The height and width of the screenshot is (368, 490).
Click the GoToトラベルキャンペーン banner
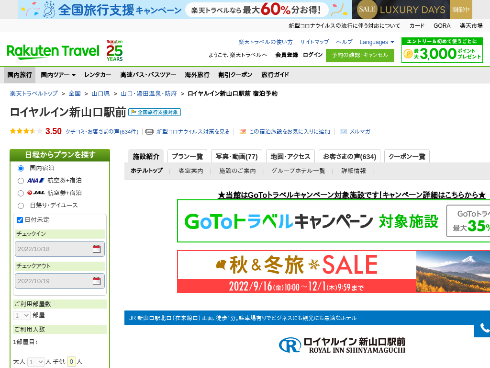334,221
